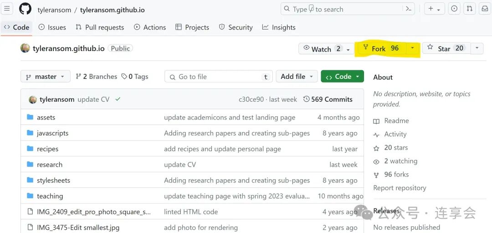Go to the GitHub homepage logo
Image resolution: width=492 pixels, height=233 pixels.
click(x=25, y=9)
